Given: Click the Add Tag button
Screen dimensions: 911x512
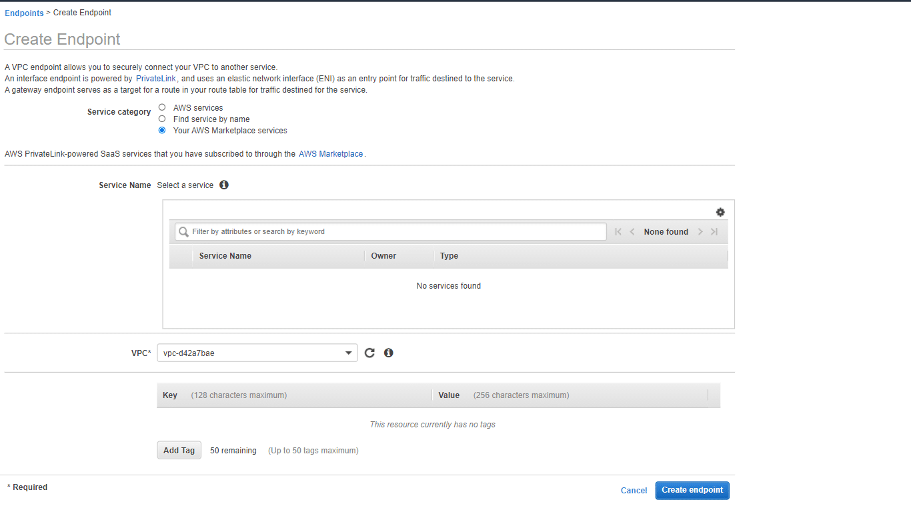Looking at the screenshot, I should (x=179, y=450).
